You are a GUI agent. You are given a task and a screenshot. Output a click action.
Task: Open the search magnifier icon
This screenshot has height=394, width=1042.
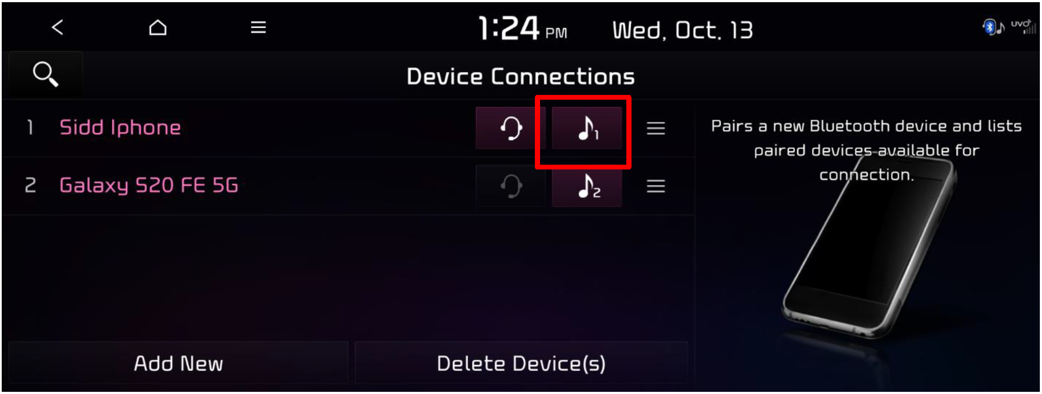(x=46, y=74)
